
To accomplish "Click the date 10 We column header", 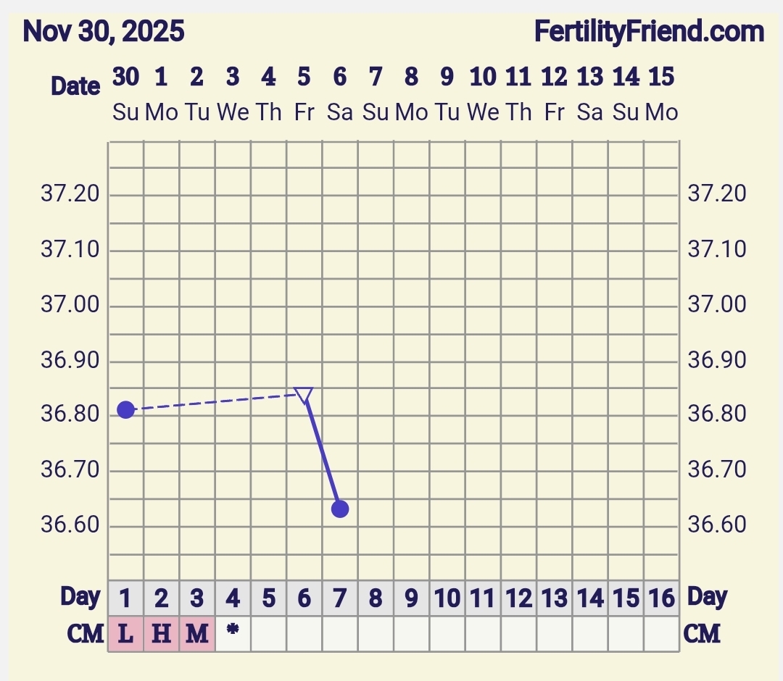I will pos(483,93).
